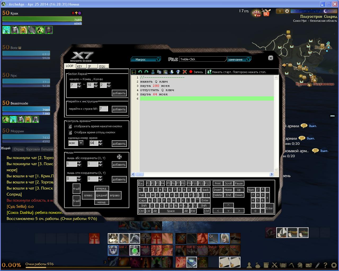
Task: Click the editor's vertical scroll down arrow
Action: (276, 170)
